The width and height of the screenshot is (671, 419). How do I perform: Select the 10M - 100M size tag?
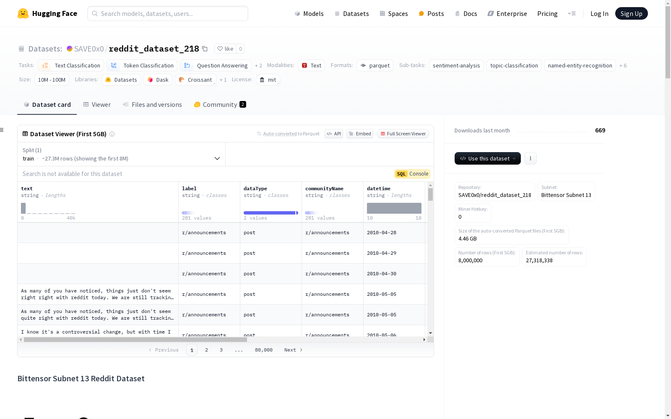pyautogui.click(x=52, y=80)
